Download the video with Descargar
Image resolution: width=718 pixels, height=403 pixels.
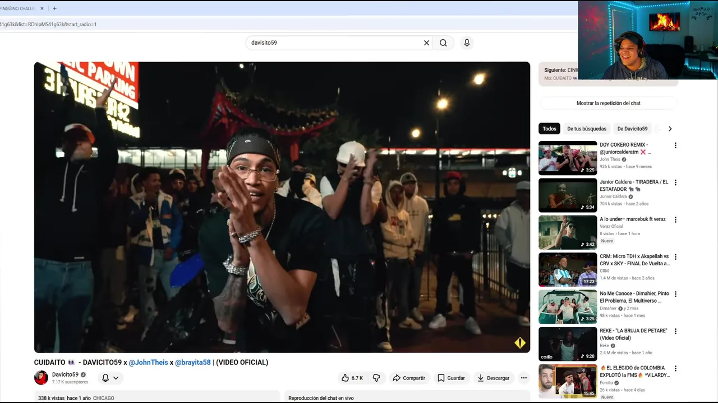[494, 378]
